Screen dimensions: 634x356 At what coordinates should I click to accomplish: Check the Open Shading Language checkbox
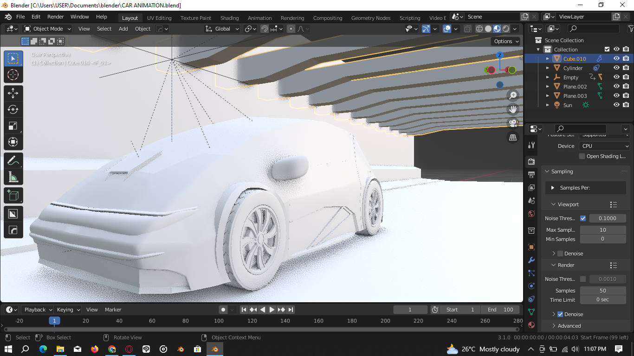[582, 156]
